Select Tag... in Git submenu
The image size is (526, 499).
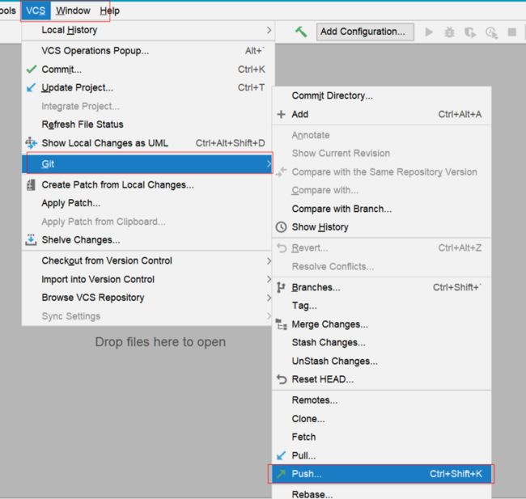(382, 306)
